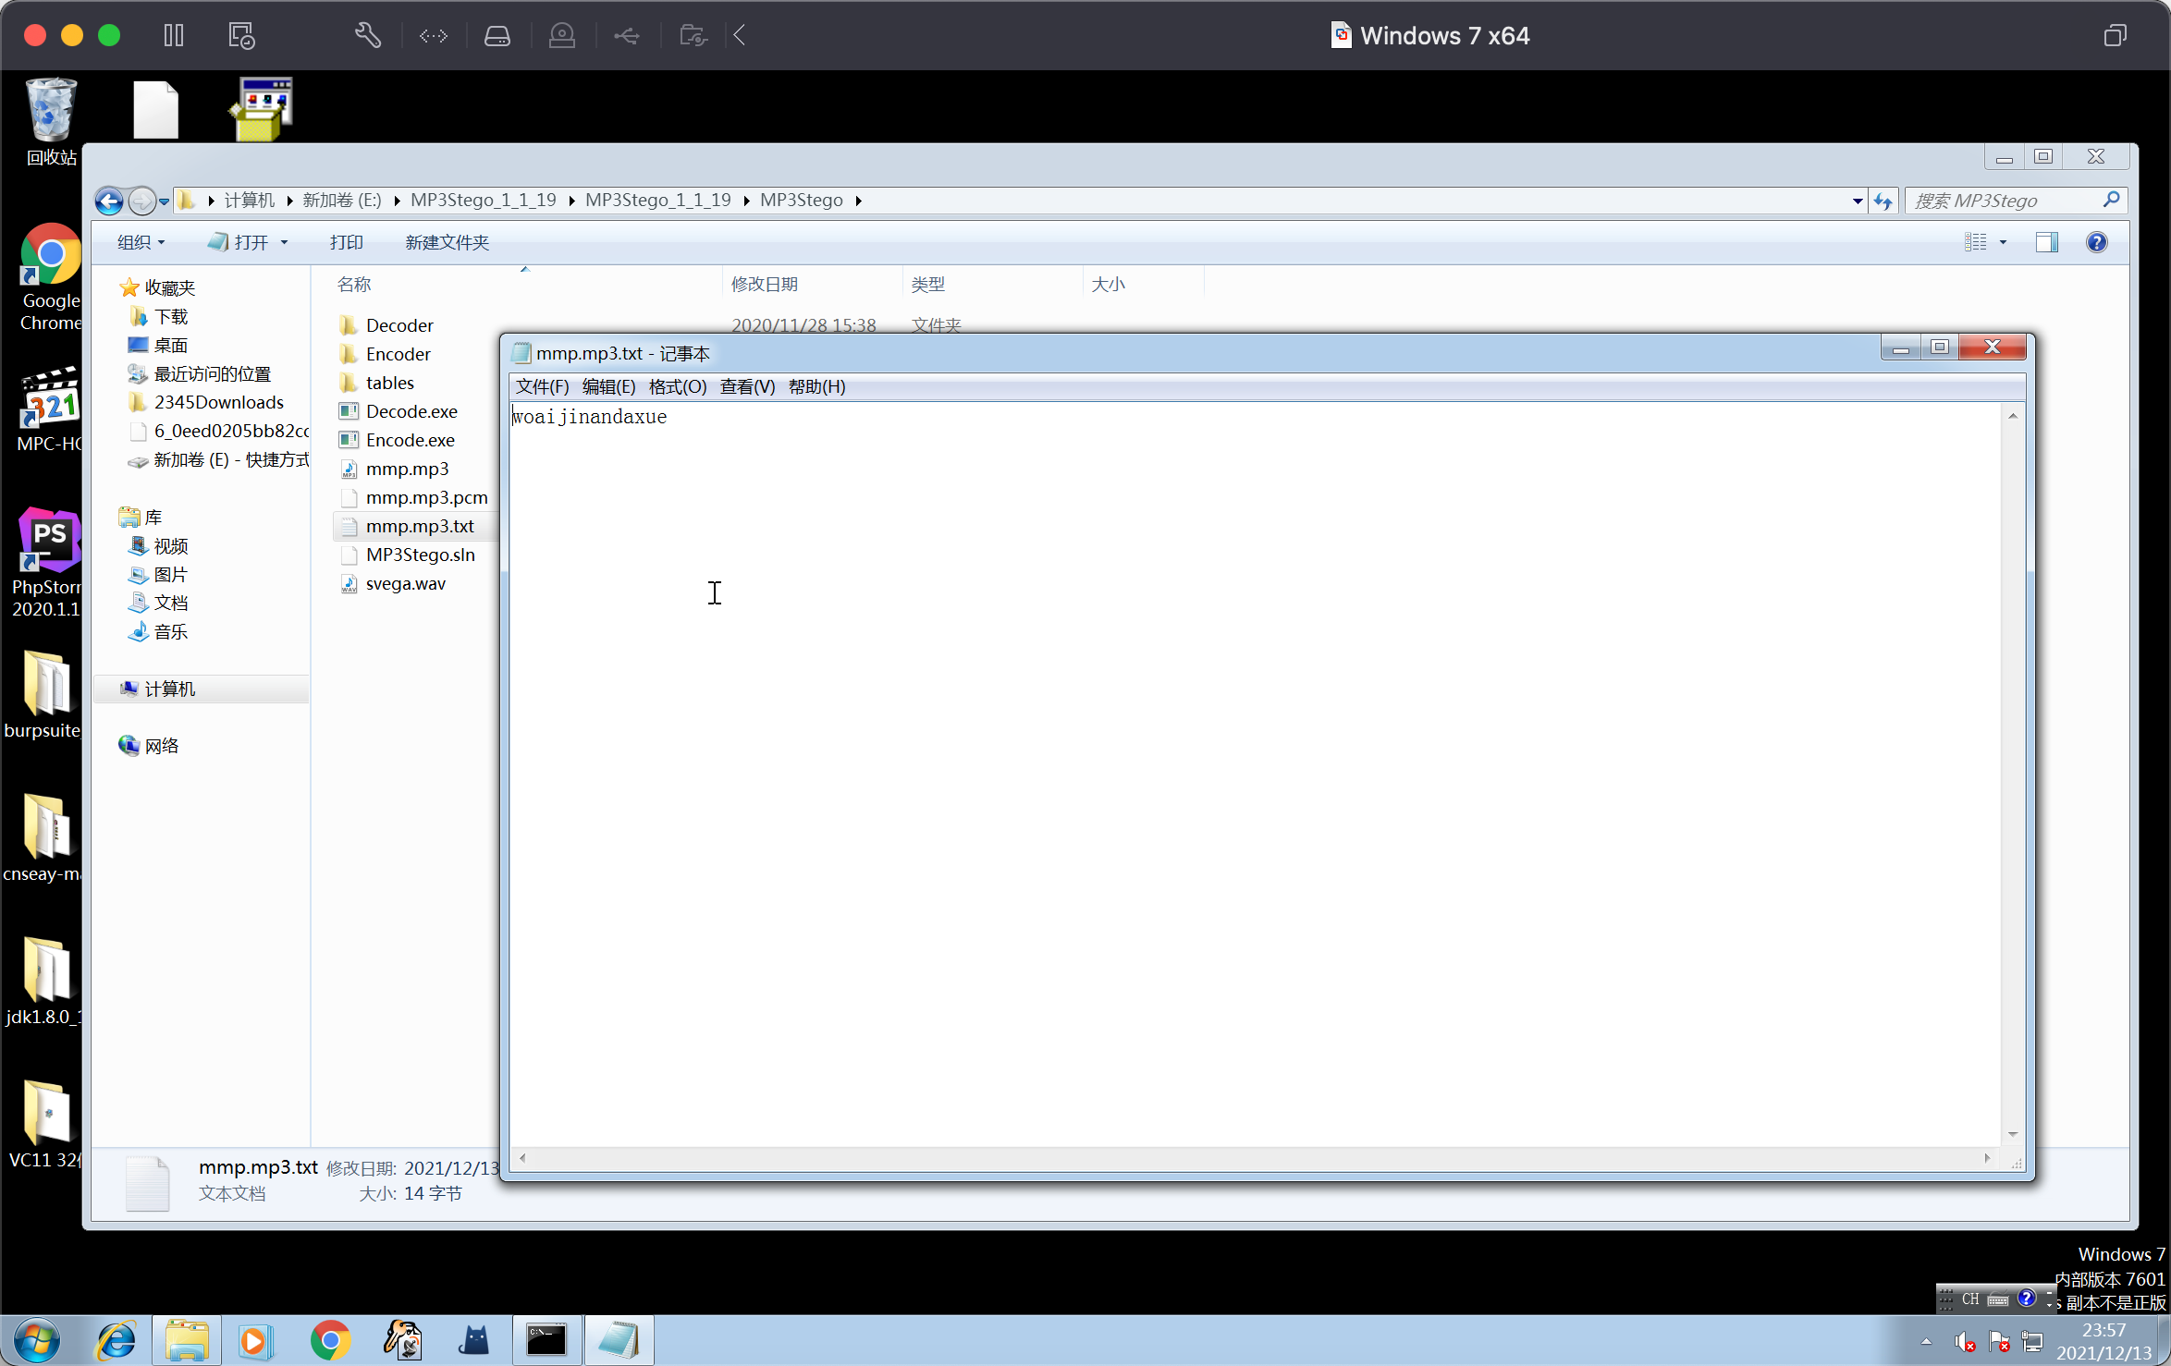Select the PhpStorm desktop shortcut
2171x1366 pixels.
coord(48,562)
